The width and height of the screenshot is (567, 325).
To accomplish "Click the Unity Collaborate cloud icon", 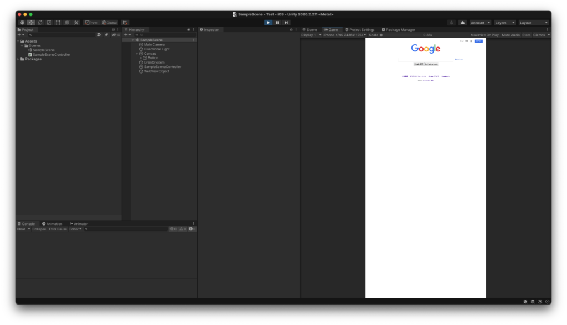I will click(463, 22).
